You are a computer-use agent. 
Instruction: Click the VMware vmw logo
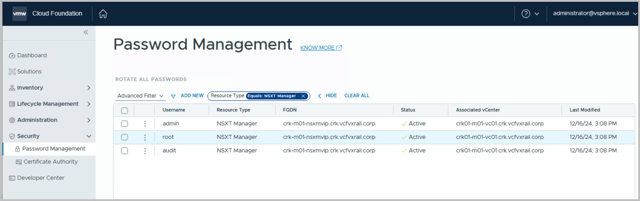(x=19, y=14)
